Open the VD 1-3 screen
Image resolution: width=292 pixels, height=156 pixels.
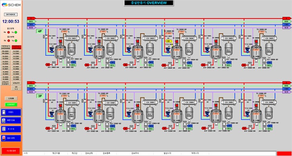tap(17, 88)
